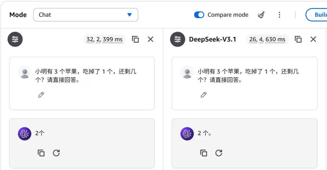The width and height of the screenshot is (327, 170).
Task: Open left panel model configuration sliders icon
Action: 15,39
